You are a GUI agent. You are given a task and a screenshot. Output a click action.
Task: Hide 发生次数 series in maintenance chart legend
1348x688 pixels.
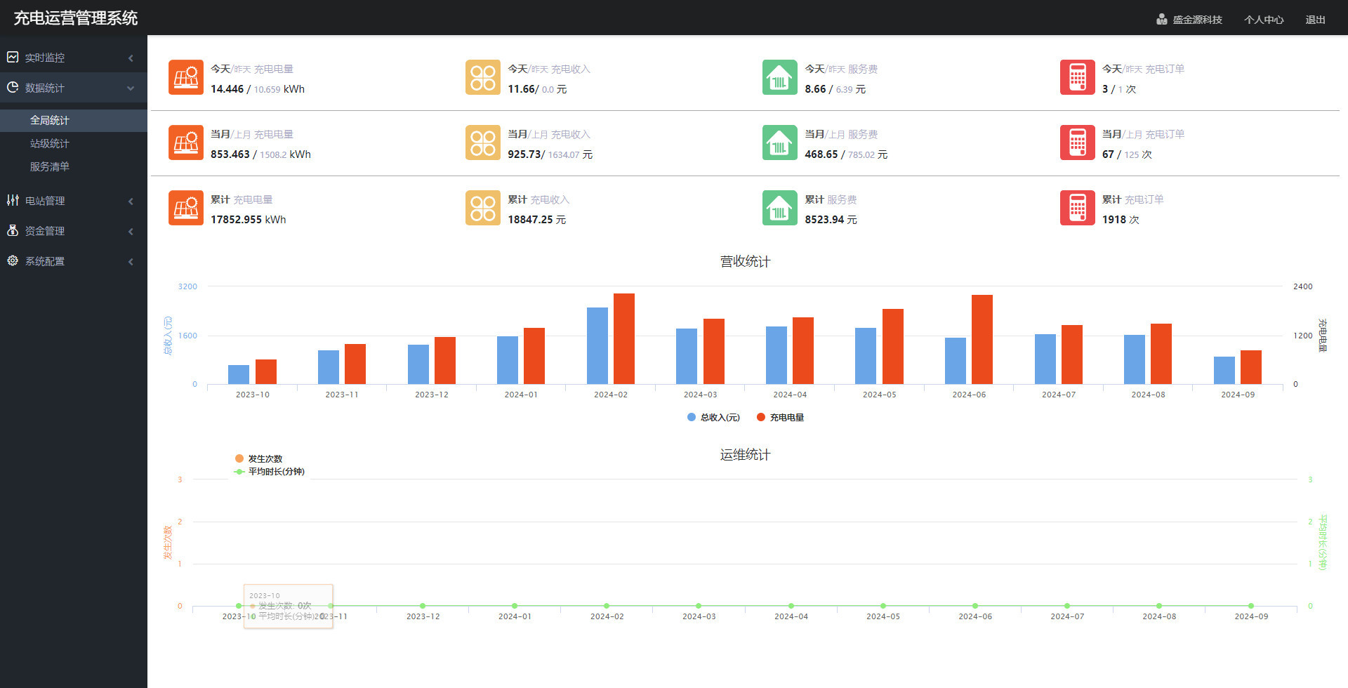[x=258, y=459]
